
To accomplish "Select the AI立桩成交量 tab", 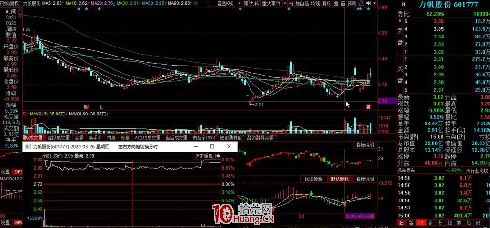I will pyautogui.click(x=147, y=138).
